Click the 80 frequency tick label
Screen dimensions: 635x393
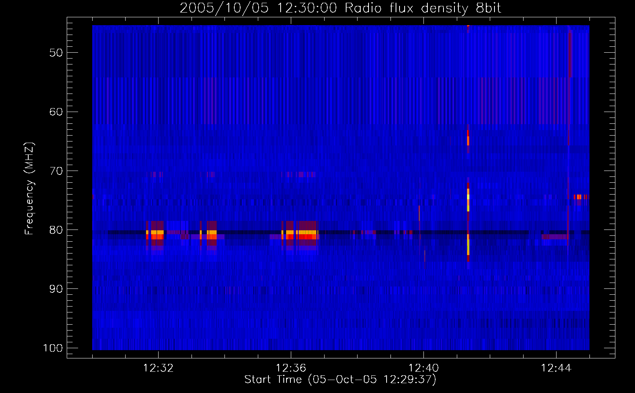coord(56,230)
